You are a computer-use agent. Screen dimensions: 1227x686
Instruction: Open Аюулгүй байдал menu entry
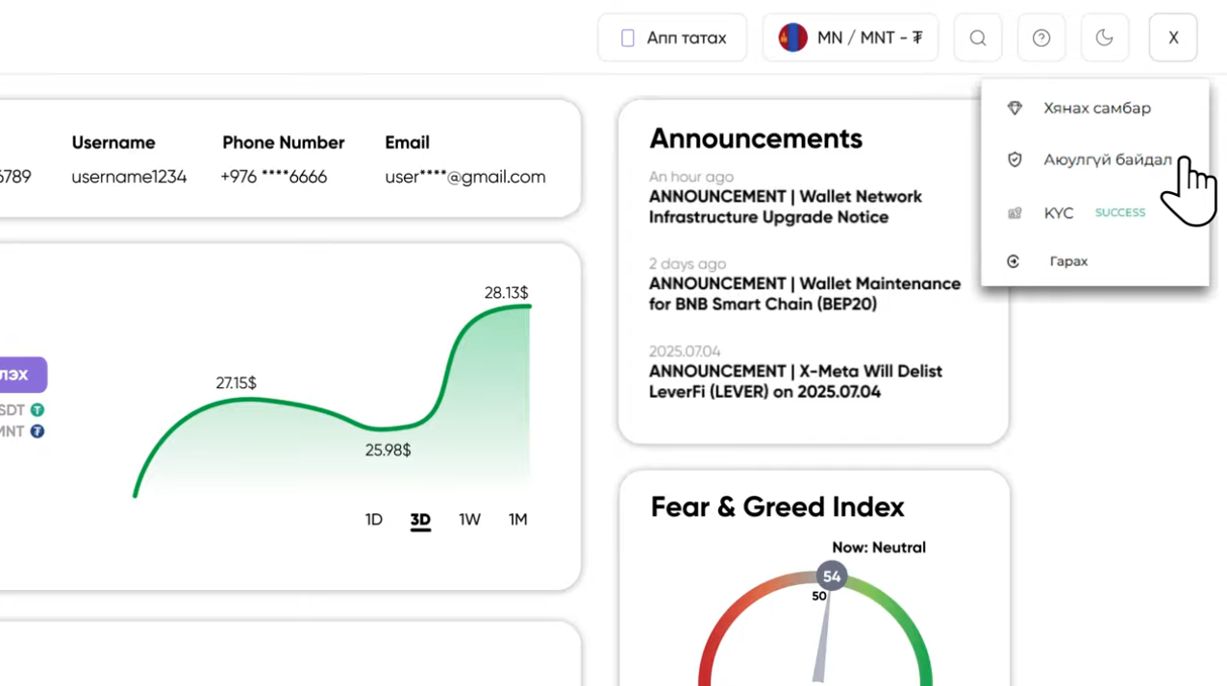coord(1095,159)
